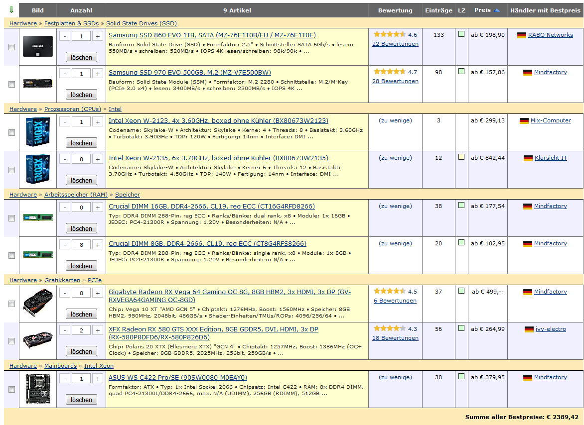Click the Samsung SSD 860 EVO product image

(37, 47)
